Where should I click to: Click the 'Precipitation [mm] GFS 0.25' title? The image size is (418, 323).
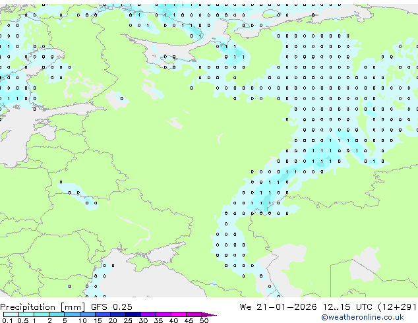point(66,307)
